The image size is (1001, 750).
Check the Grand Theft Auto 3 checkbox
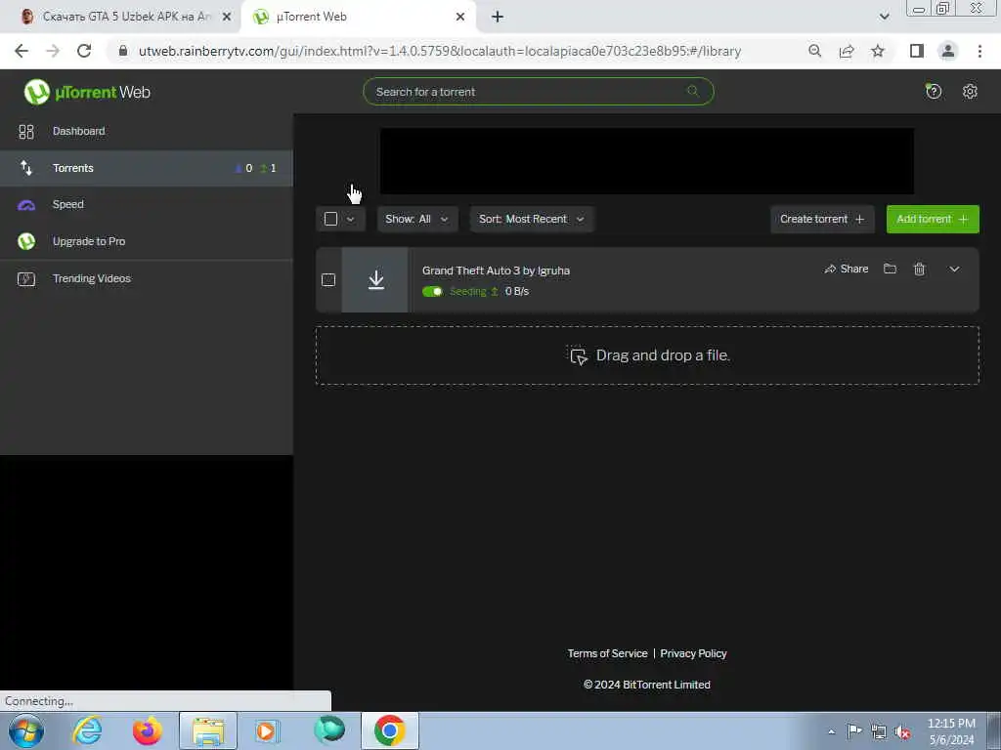(x=328, y=280)
